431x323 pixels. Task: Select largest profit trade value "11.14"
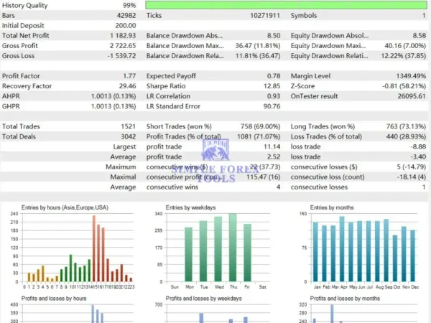tap(272, 146)
